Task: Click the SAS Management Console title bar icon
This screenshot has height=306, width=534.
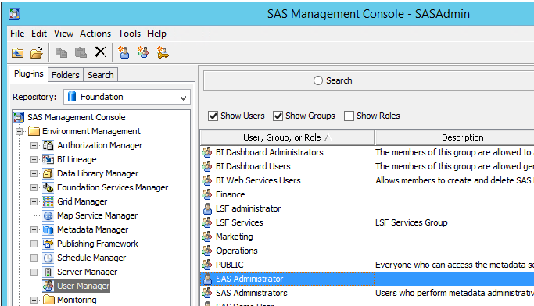Action: tap(15, 14)
